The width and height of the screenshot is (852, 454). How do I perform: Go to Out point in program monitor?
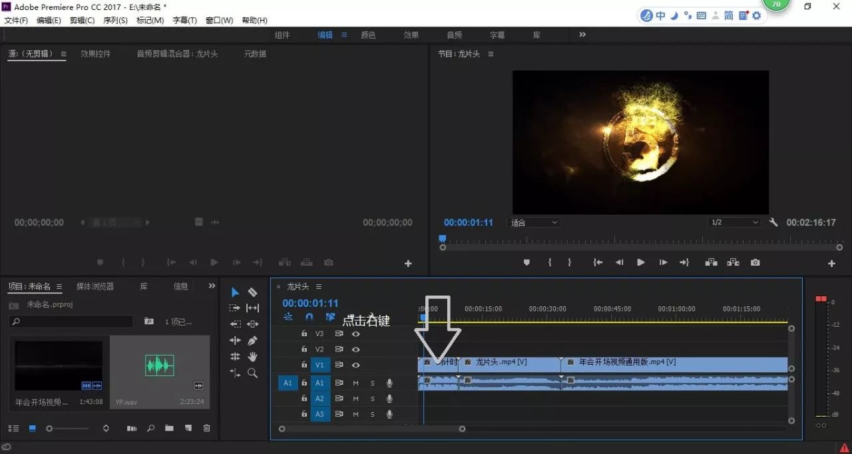pyautogui.click(x=684, y=263)
